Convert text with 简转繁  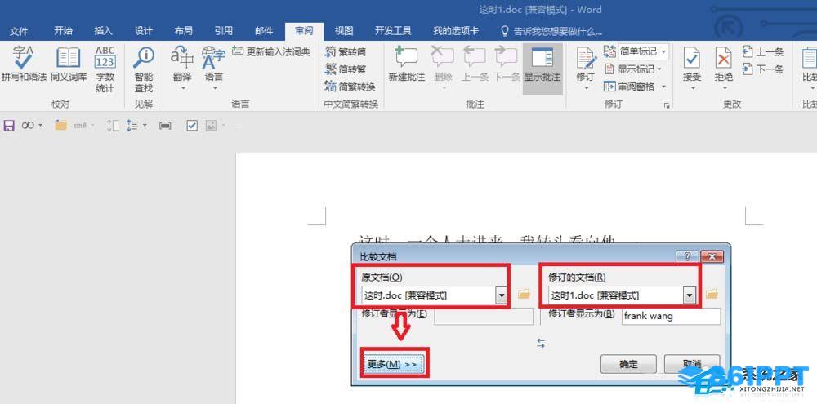pos(346,69)
